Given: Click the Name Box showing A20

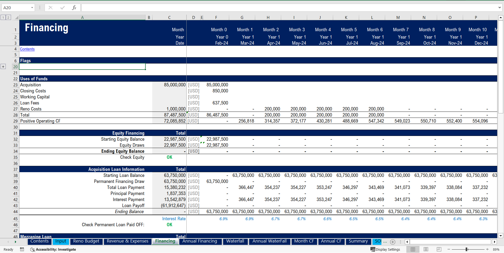Looking at the screenshot, I should [16, 8].
